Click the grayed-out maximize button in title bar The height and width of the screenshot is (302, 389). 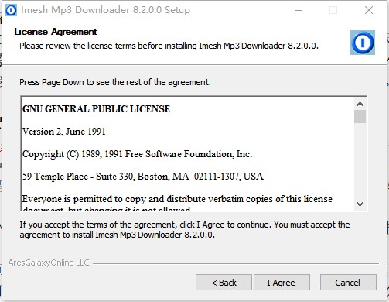pos(333,10)
